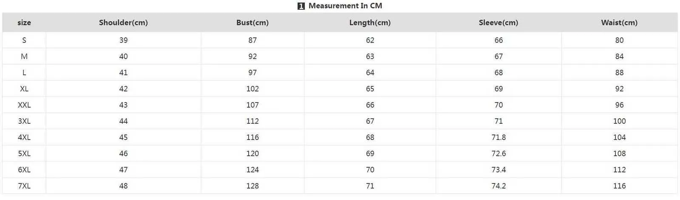This screenshot has height=200, width=680.
Task: Select the Waist(cm) column header
Action: coord(619,23)
